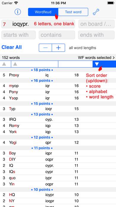Screen dimensions: 116x207
Task: Tap the Wi-Fi status bar icon
Action: pyautogui.click(x=16, y=3)
